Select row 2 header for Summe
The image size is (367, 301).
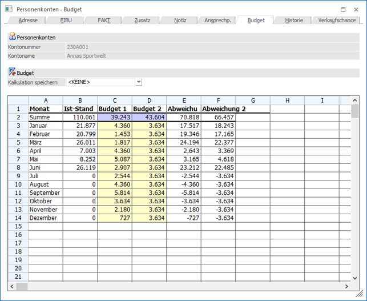tap(18, 117)
